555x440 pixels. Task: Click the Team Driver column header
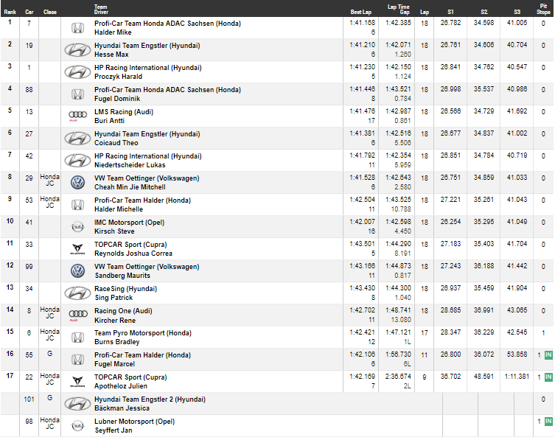pyautogui.click(x=101, y=10)
